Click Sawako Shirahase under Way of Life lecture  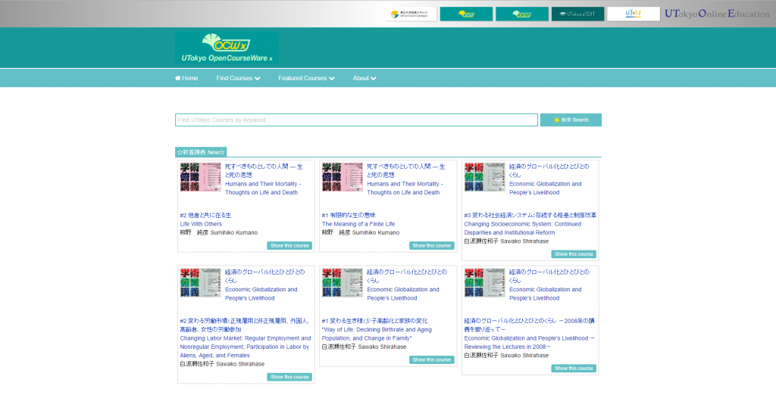[365, 347]
